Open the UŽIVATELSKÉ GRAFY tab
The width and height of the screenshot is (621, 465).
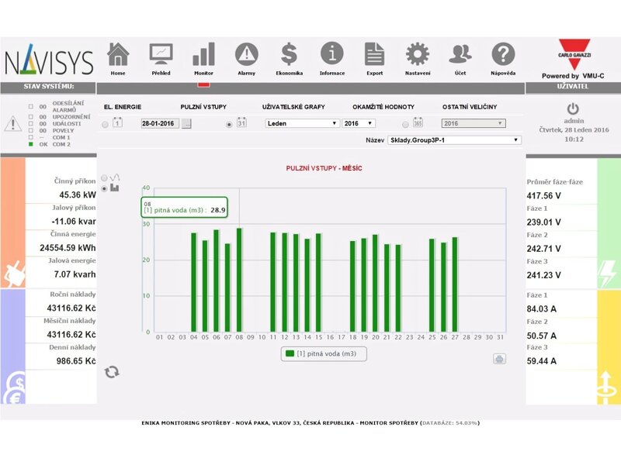pos(293,107)
